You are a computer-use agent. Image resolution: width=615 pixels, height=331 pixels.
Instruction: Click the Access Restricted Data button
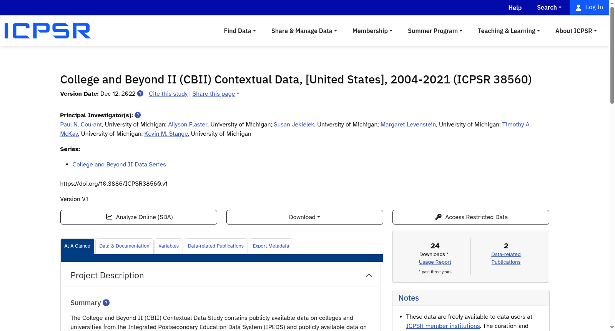471,217
